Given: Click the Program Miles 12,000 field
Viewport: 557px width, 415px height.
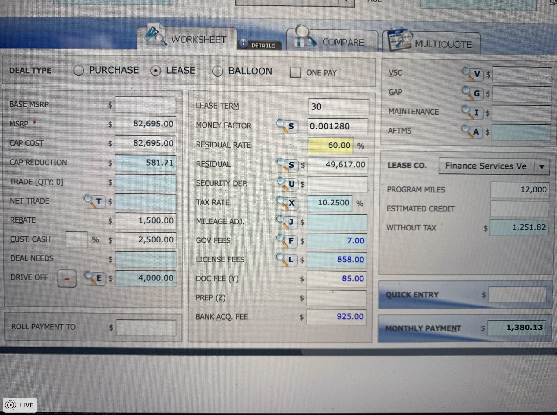Looking at the screenshot, I should pos(520,190).
